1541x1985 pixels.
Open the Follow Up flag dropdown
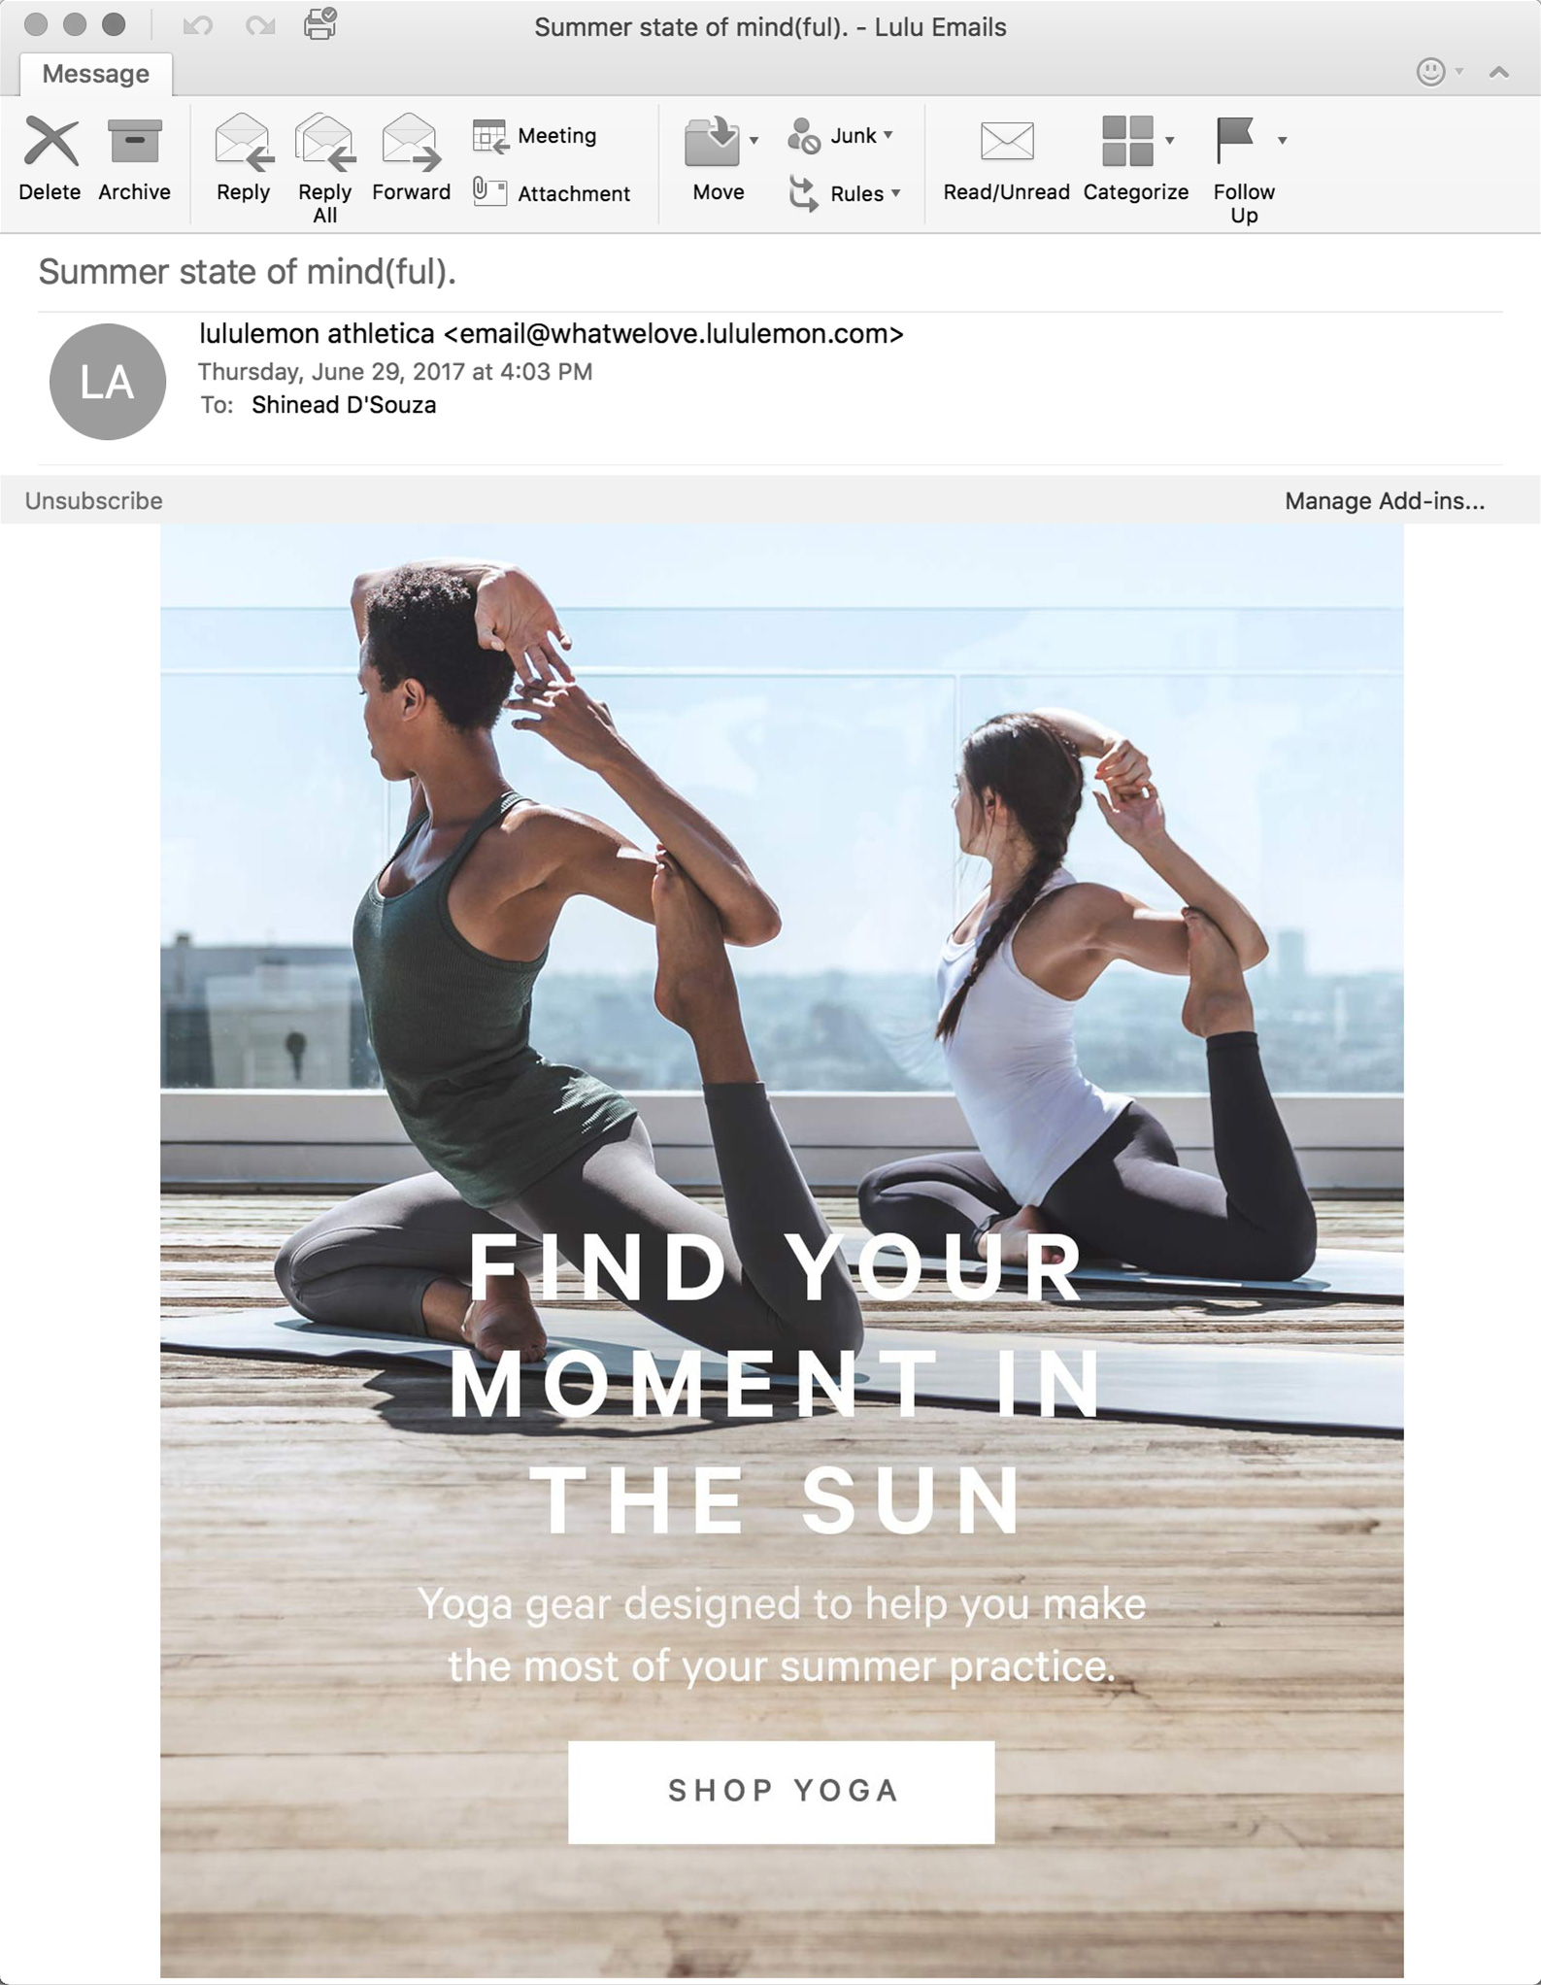click(x=1282, y=141)
